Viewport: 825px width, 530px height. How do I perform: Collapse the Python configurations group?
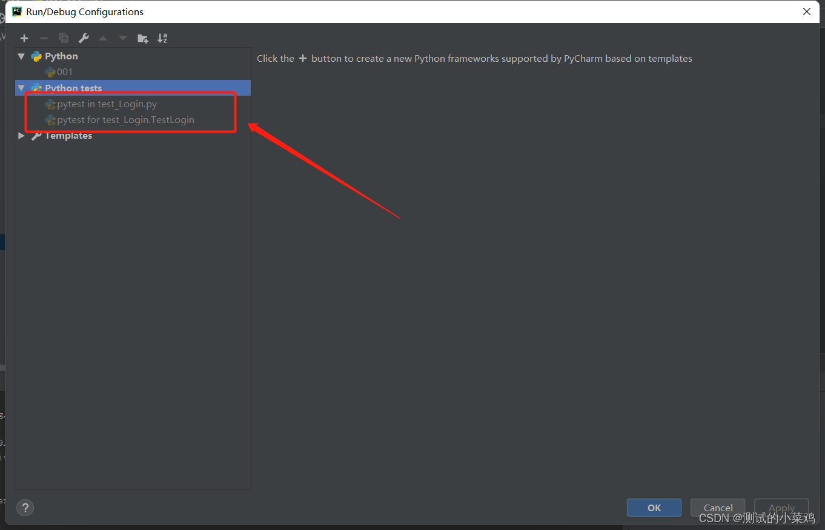tap(21, 56)
